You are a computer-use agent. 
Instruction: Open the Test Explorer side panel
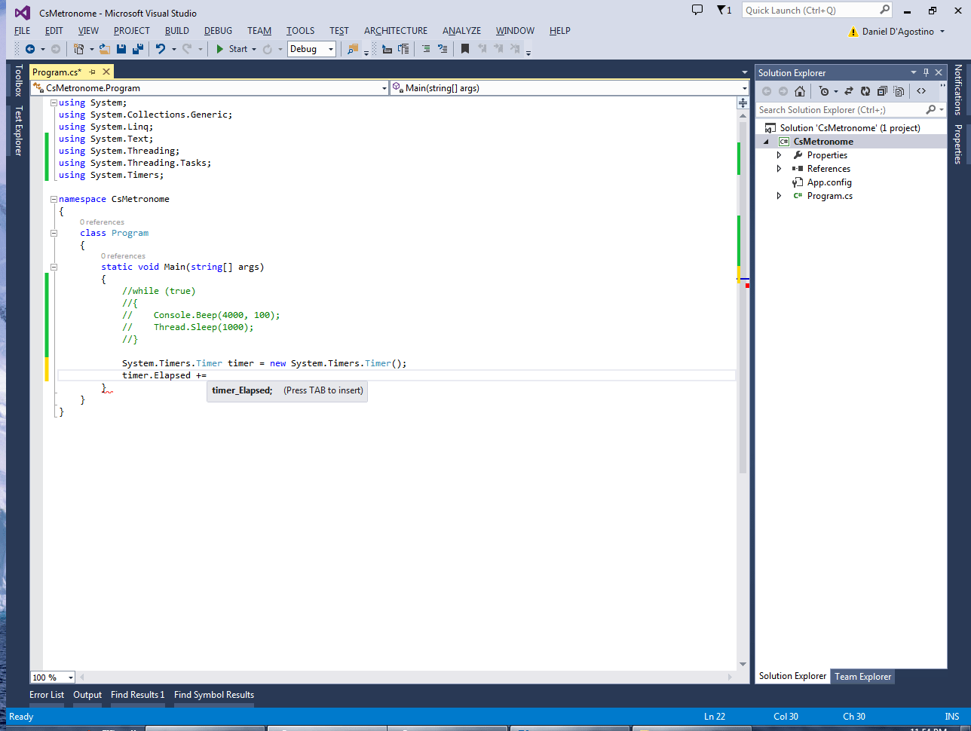click(19, 130)
